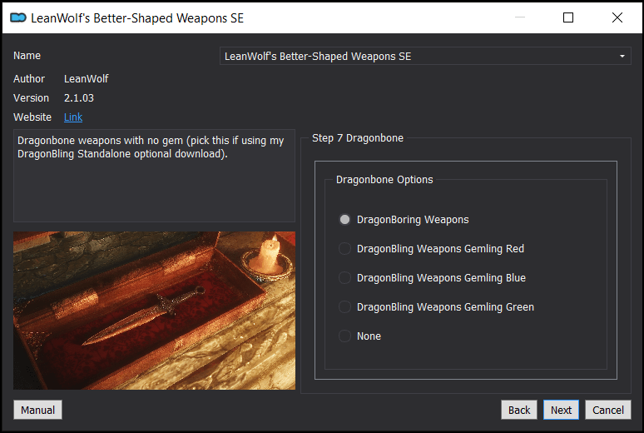Click the Step 7 Dragonbone heading
Viewport: 644px width, 433px height.
pos(358,138)
